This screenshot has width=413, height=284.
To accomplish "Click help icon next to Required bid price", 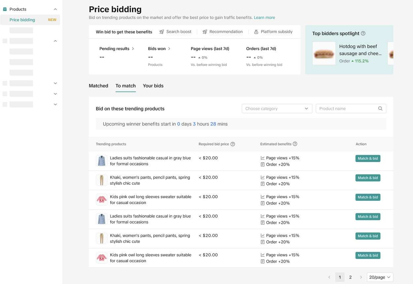I will click(233, 144).
